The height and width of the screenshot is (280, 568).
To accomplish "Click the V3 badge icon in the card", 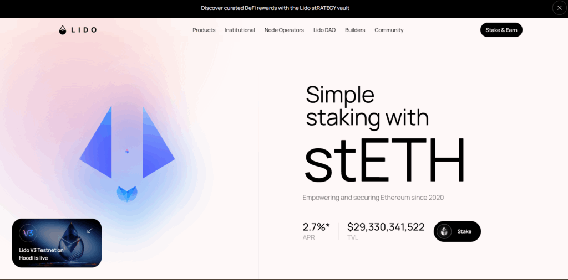I will click(x=28, y=233).
